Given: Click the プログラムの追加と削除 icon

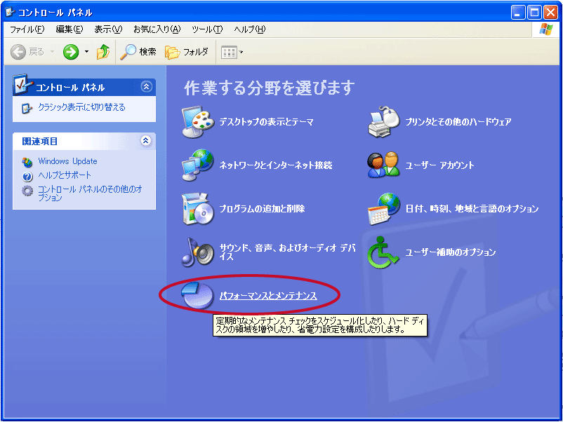Looking at the screenshot, I should pyautogui.click(x=197, y=209).
